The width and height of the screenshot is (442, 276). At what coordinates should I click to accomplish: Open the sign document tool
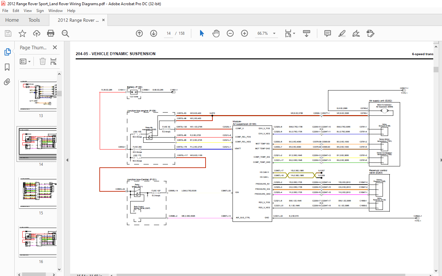[x=356, y=33]
